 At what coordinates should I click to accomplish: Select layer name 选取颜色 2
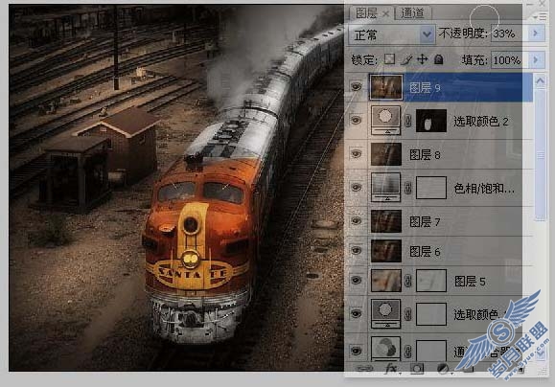pyautogui.click(x=481, y=122)
